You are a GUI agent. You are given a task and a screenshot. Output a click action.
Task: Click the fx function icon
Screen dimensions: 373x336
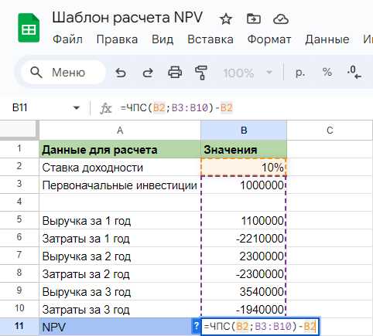(x=105, y=108)
